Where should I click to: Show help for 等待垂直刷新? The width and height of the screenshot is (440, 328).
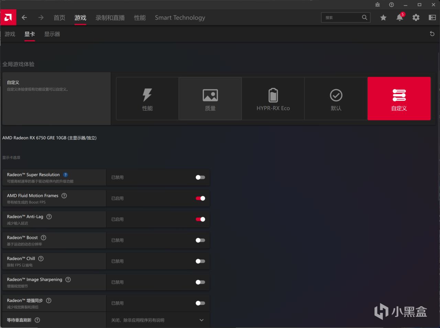click(x=37, y=320)
